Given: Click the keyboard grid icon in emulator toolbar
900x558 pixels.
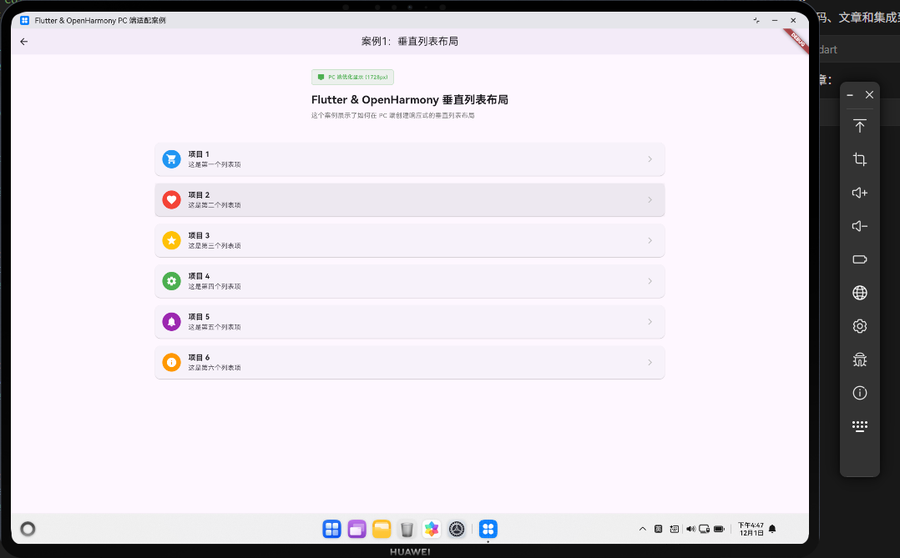Looking at the screenshot, I should point(859,426).
